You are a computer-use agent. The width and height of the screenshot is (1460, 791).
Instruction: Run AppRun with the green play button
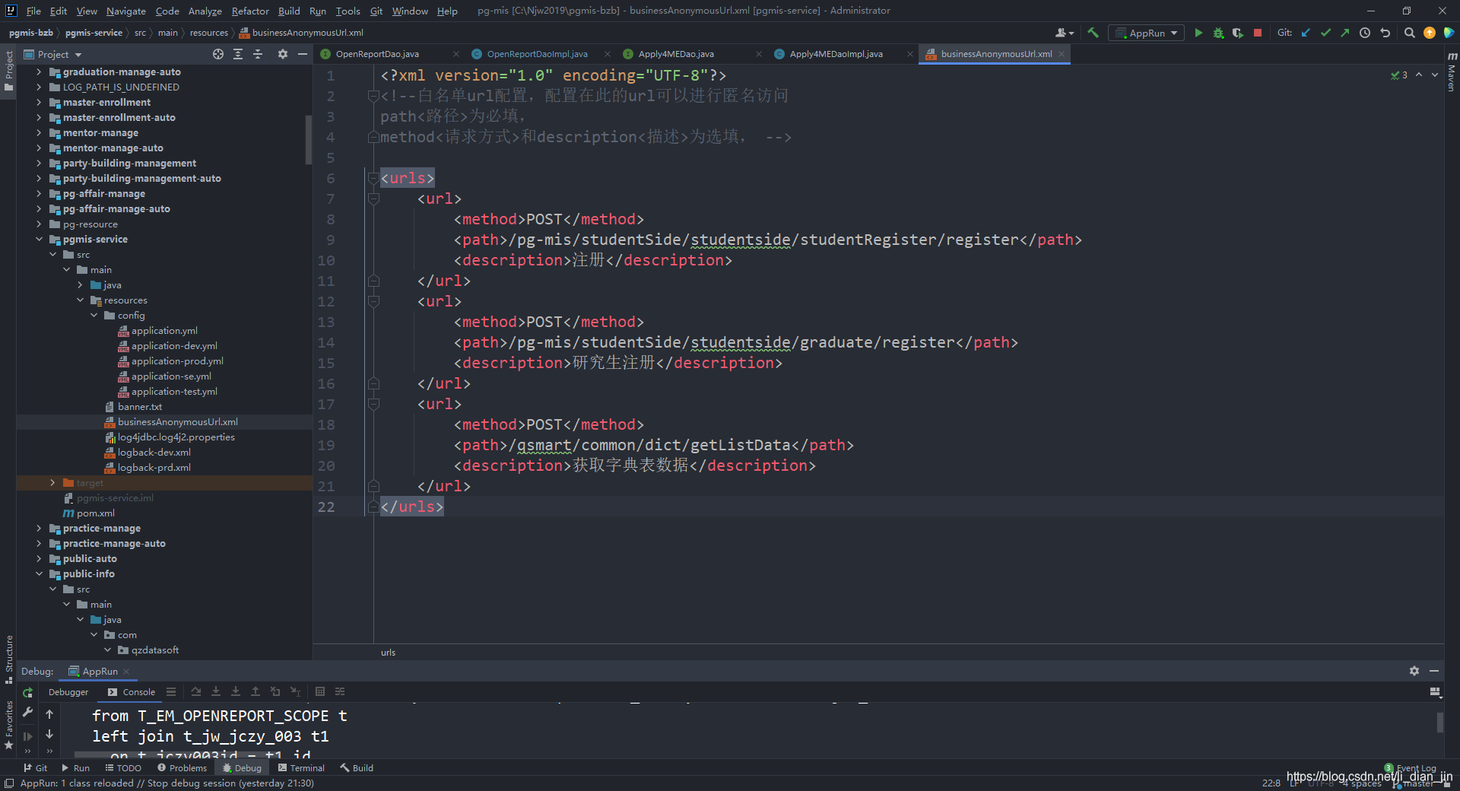coord(1198,33)
